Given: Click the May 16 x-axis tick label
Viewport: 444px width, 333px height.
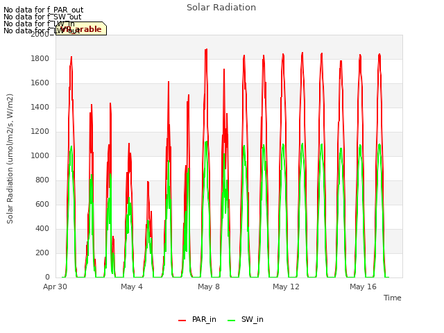Looking at the screenshot, I should [363, 287].
